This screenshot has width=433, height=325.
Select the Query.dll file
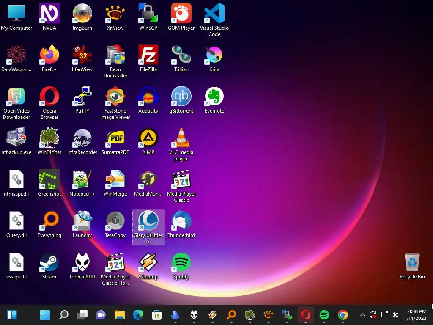[16, 224]
